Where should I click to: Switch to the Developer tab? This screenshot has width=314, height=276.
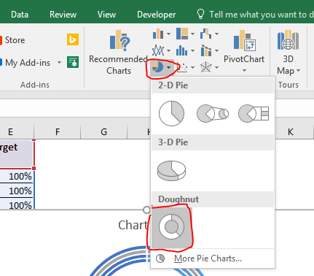pos(156,15)
